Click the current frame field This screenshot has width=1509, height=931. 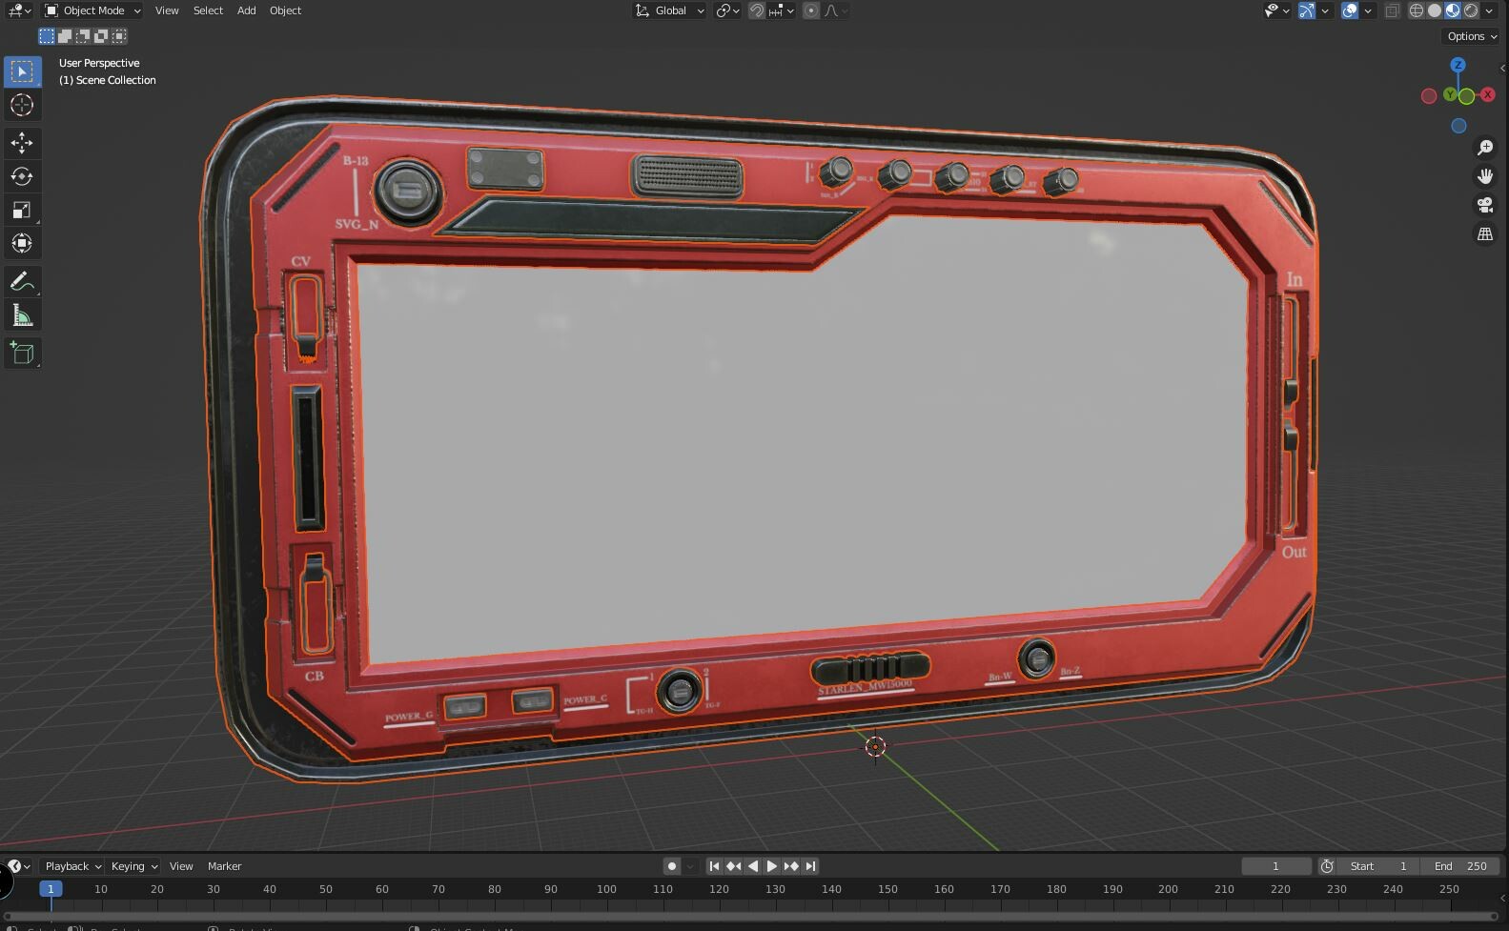tap(1275, 866)
